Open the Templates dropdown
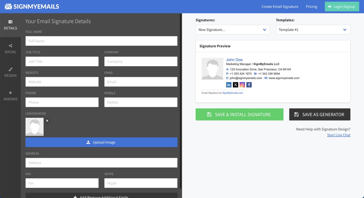This screenshot has width=364, height=198. (313, 30)
